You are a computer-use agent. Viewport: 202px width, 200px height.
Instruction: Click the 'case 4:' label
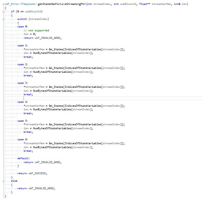tap(23, 102)
